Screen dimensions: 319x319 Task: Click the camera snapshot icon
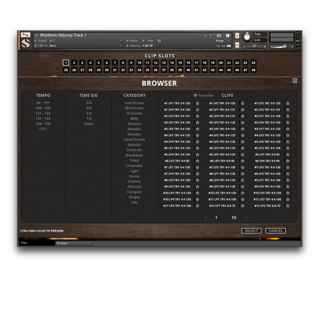[x=219, y=36]
